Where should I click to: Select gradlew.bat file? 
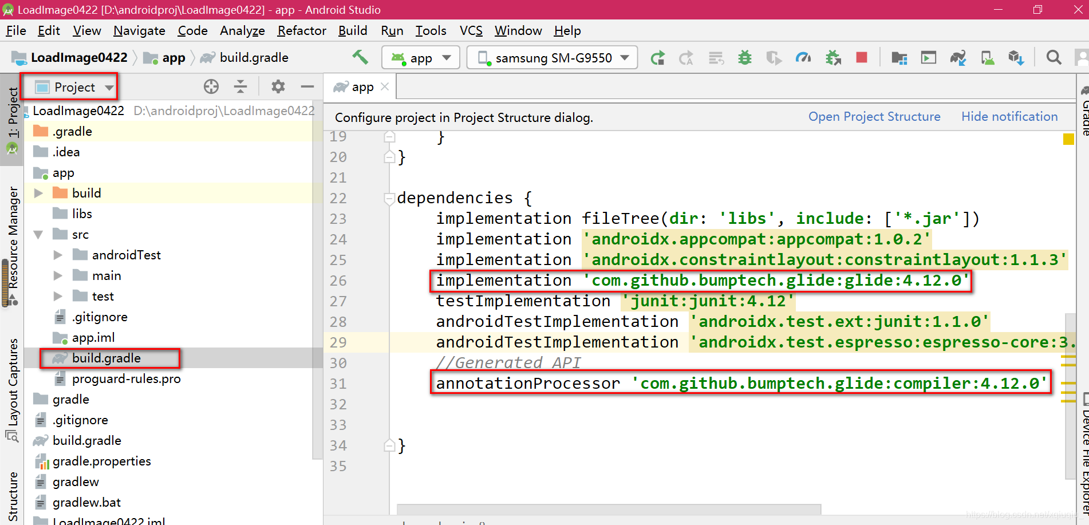click(86, 502)
